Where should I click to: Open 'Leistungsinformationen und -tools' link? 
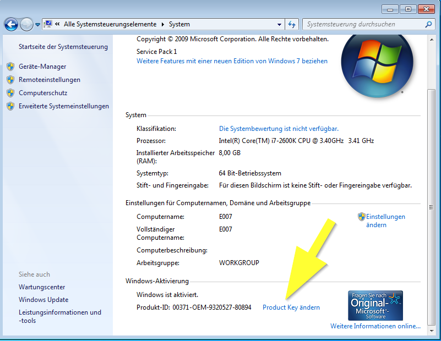(60, 316)
